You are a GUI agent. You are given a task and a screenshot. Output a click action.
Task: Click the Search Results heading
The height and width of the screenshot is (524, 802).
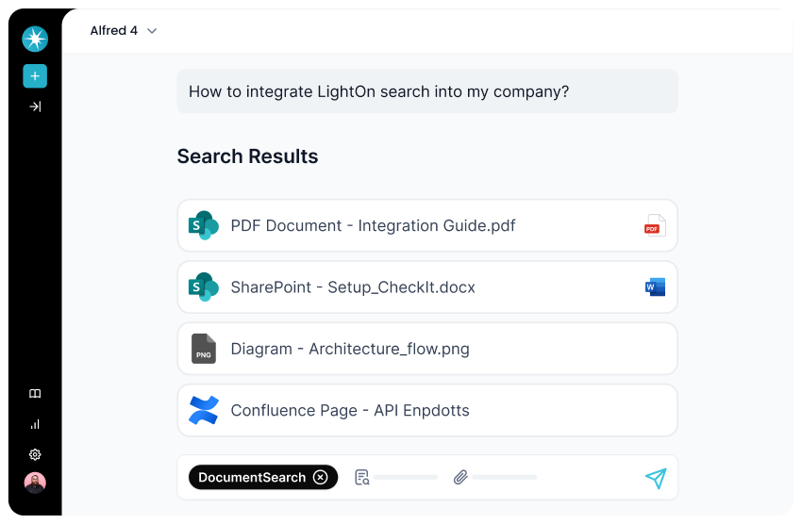pyautogui.click(x=247, y=156)
